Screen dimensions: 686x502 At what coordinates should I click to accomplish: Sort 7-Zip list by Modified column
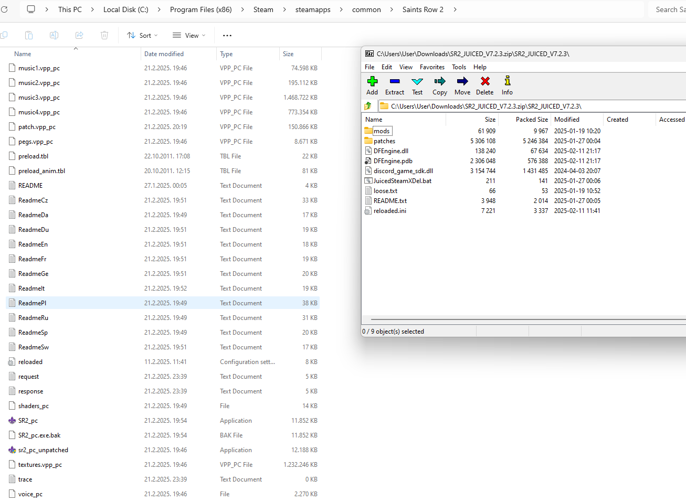pyautogui.click(x=567, y=120)
